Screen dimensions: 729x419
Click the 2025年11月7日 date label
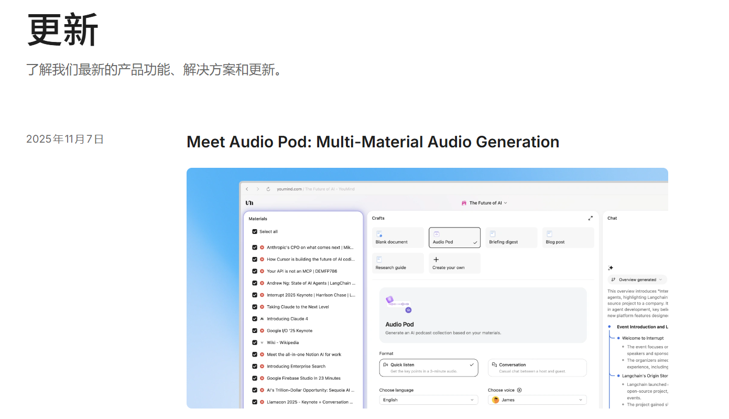65,139
